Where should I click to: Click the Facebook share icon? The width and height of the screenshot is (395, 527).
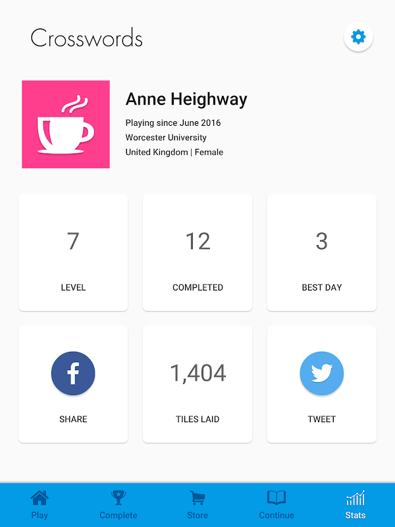pos(73,373)
